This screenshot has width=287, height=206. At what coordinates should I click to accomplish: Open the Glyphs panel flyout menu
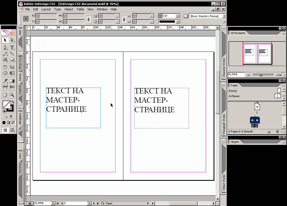(x=284, y=142)
